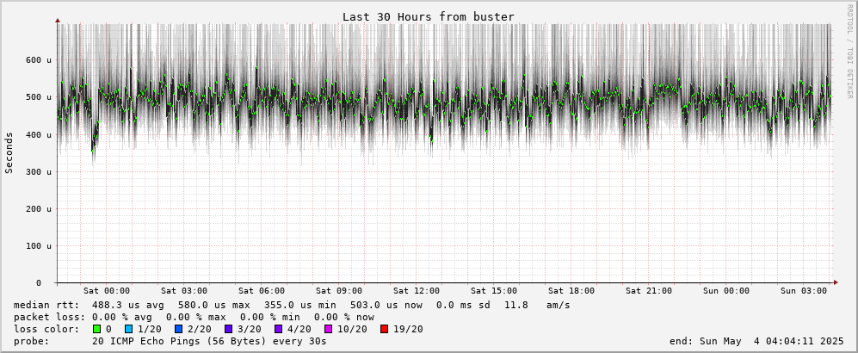This screenshot has width=858, height=353.
Task: Click the '200 u' y-axis value
Action: point(39,209)
